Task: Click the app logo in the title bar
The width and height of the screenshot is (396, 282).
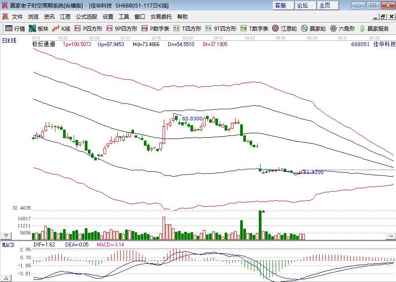Action: pos(5,5)
